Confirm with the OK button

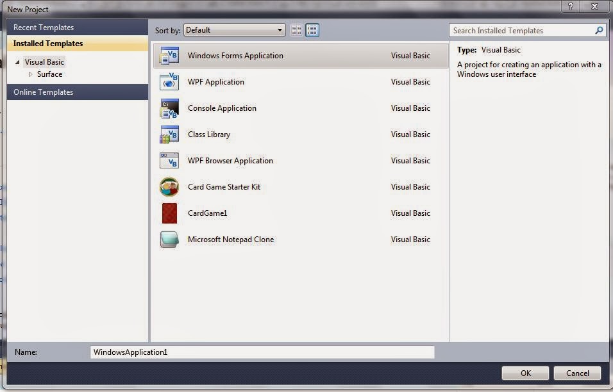pyautogui.click(x=525, y=373)
